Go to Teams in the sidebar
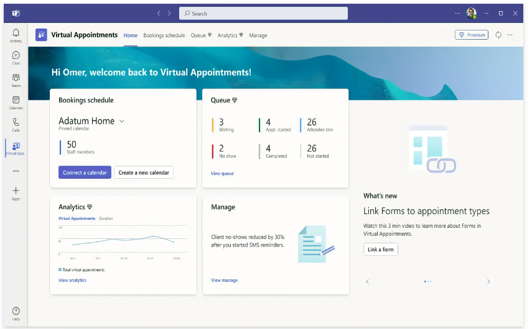532x329 pixels. tap(16, 80)
